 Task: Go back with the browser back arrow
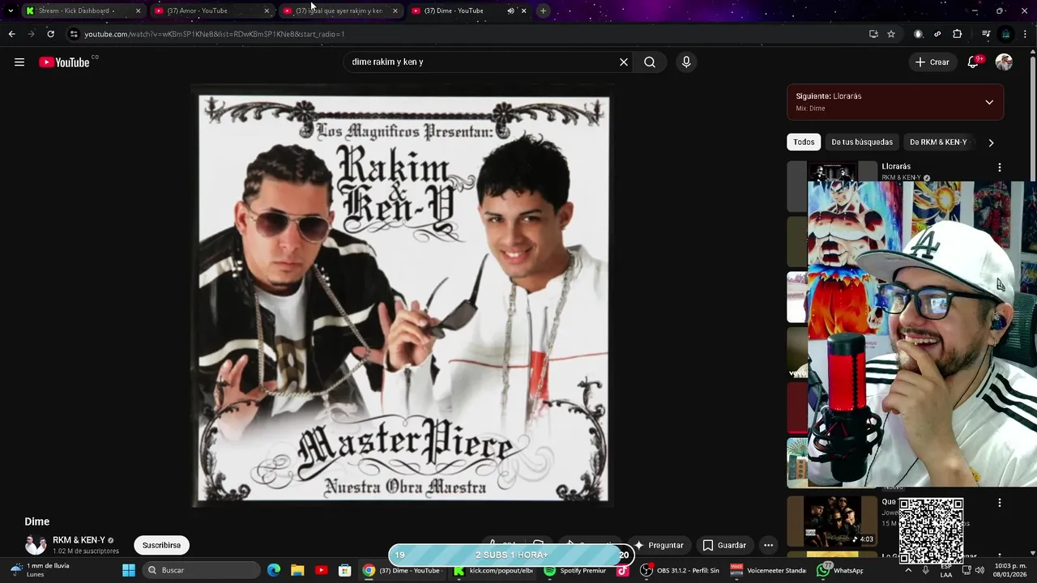coord(11,34)
